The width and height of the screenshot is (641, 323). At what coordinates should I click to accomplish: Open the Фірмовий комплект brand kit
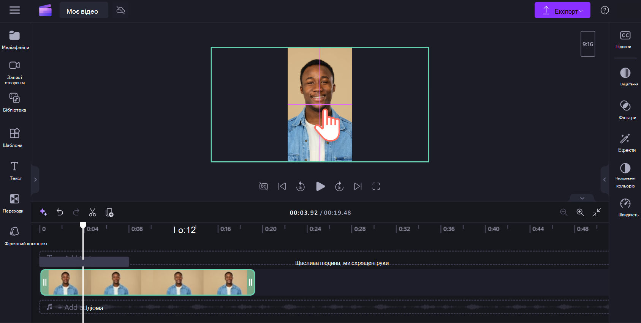[x=25, y=236]
